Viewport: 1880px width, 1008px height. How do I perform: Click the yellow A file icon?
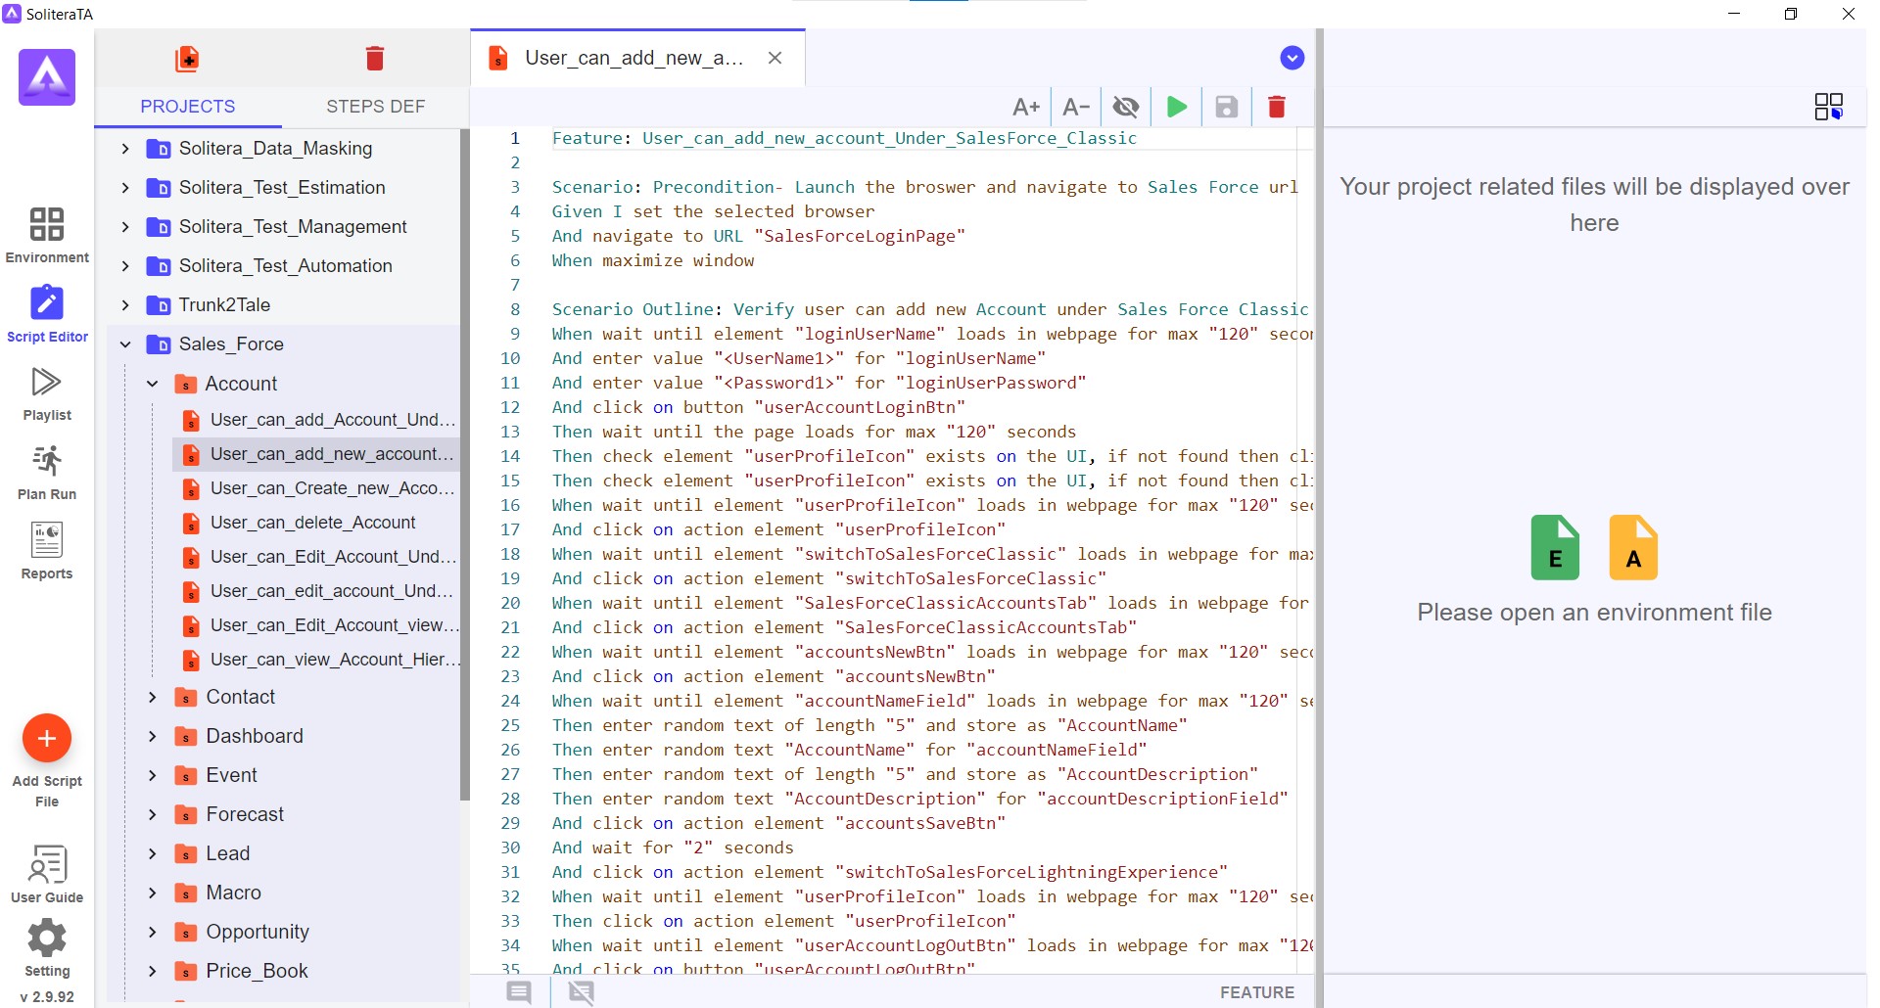[1633, 547]
